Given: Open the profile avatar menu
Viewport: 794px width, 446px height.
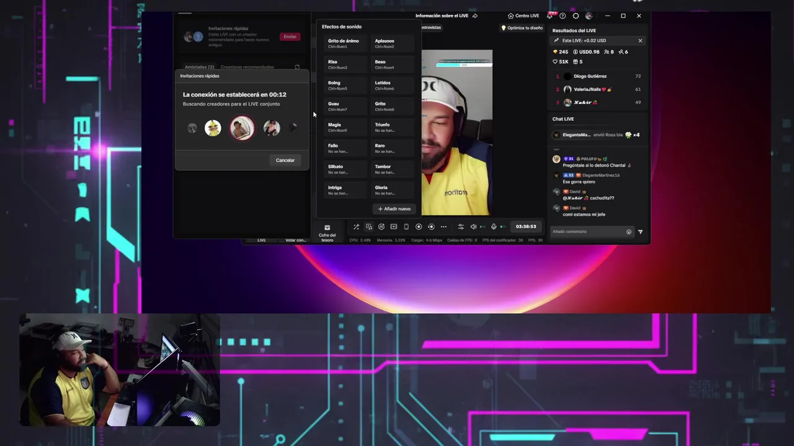Looking at the screenshot, I should tap(589, 15).
